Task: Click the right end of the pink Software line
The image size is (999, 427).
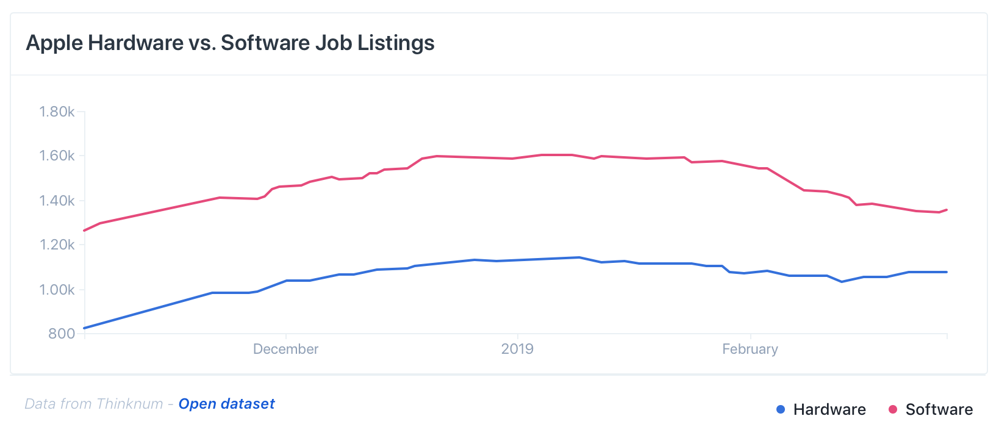Action: pyautogui.click(x=947, y=210)
